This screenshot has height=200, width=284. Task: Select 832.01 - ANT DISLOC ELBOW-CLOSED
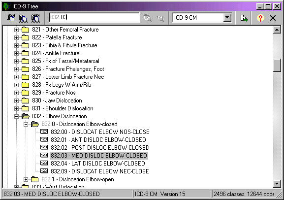click(98, 140)
